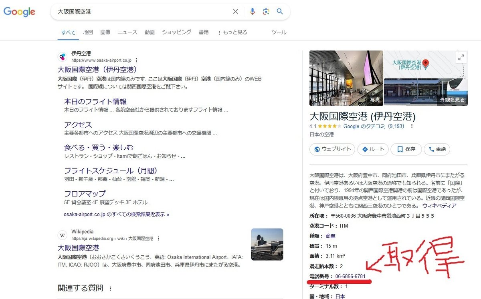Click the search text field
The image size is (481, 299).
click(142, 12)
